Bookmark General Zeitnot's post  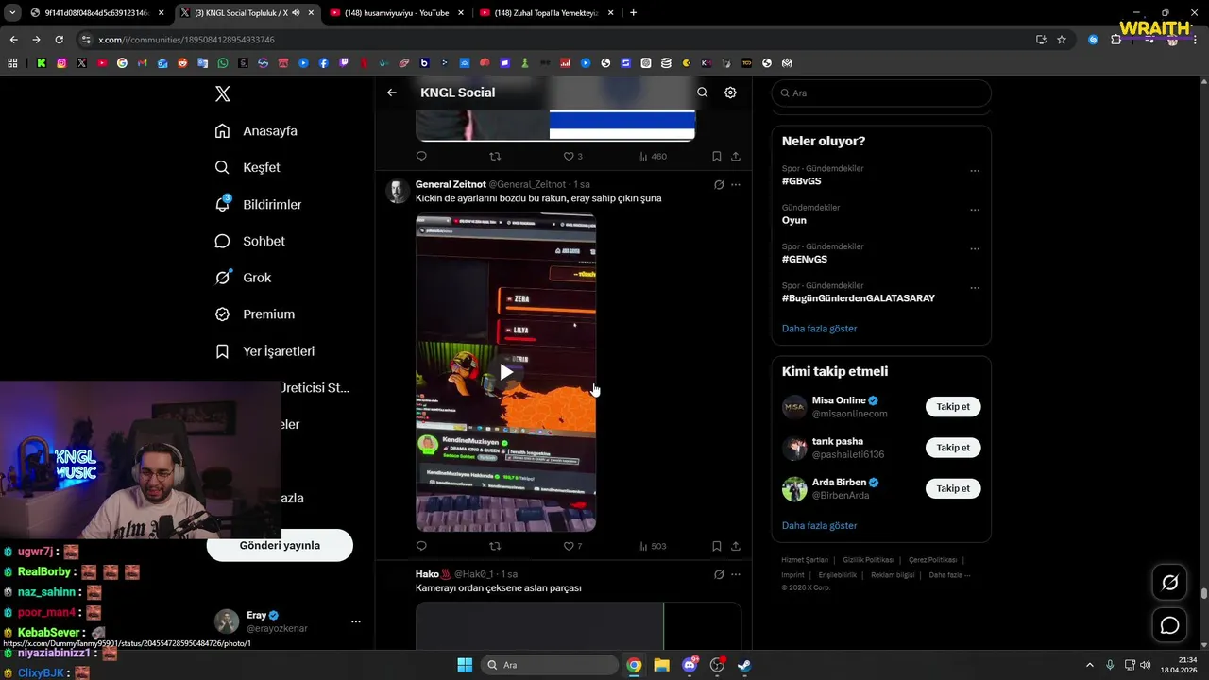pos(717,546)
